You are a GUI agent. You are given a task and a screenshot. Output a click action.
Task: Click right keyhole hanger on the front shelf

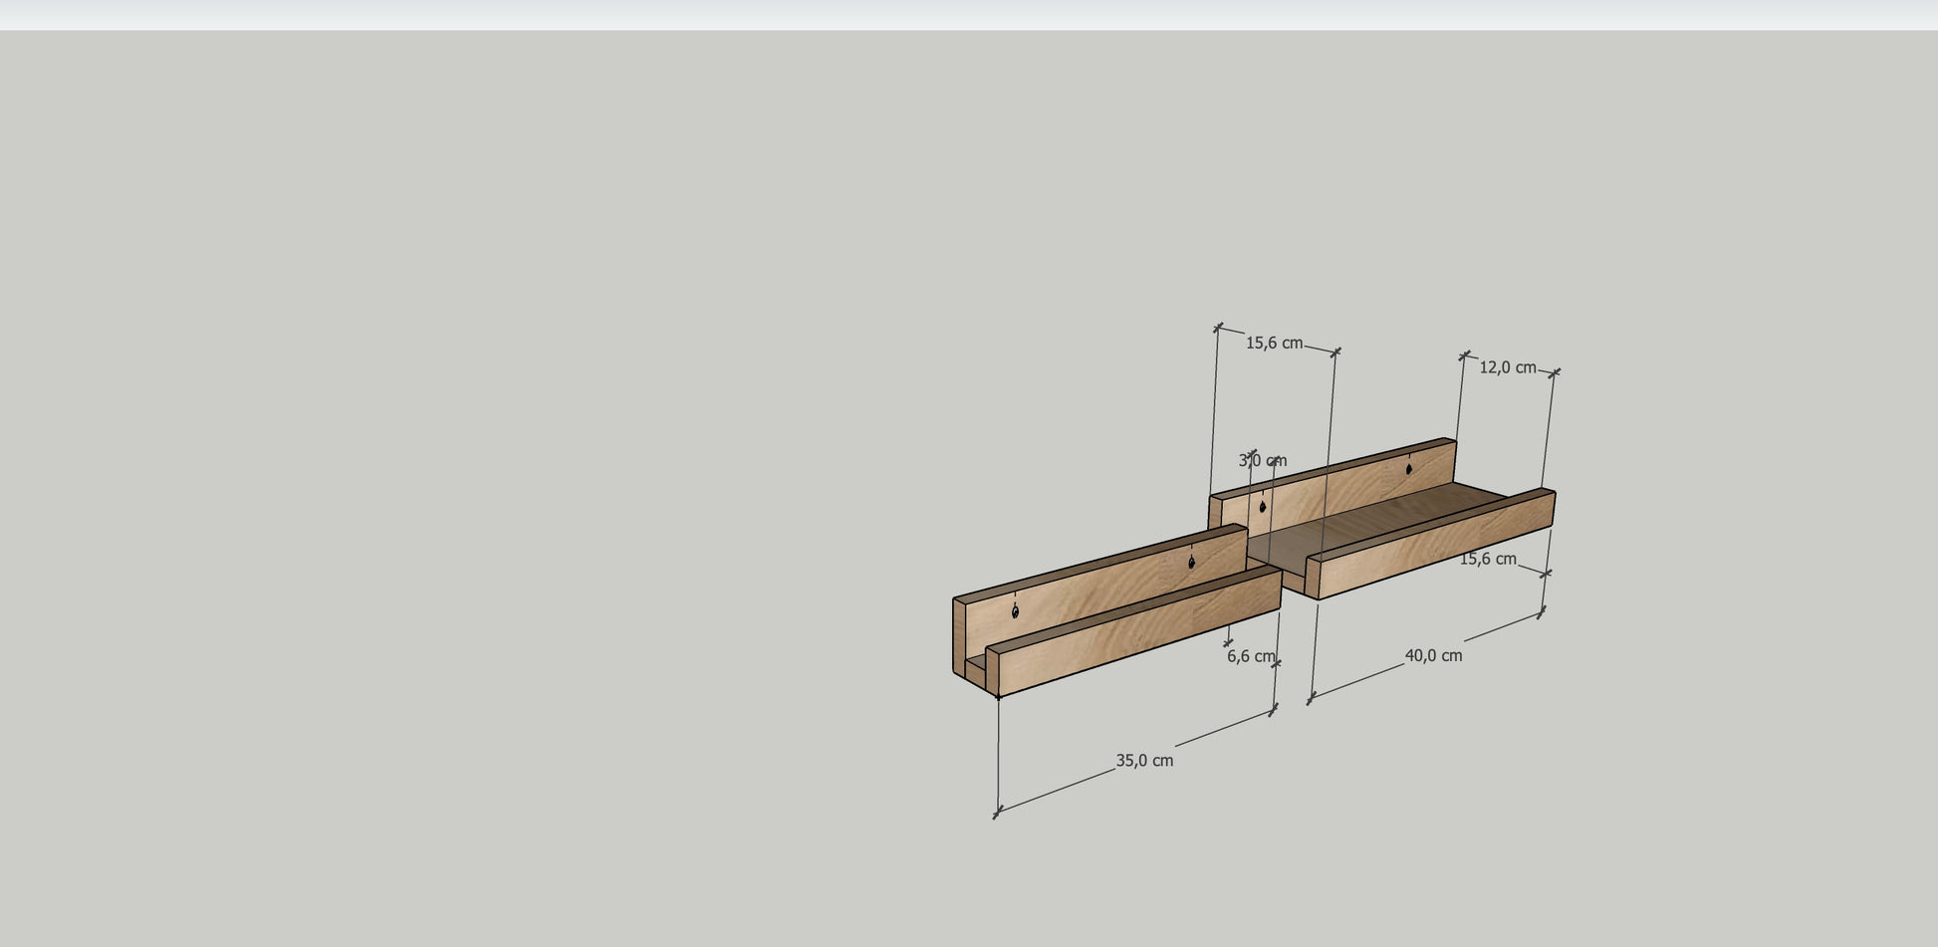tap(1191, 563)
